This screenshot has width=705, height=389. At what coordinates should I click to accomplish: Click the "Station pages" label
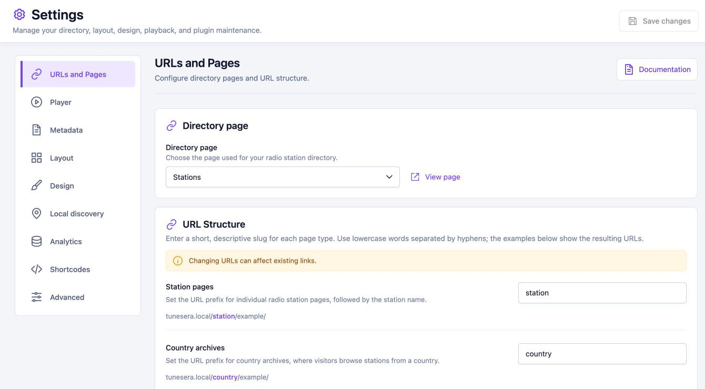(x=189, y=287)
